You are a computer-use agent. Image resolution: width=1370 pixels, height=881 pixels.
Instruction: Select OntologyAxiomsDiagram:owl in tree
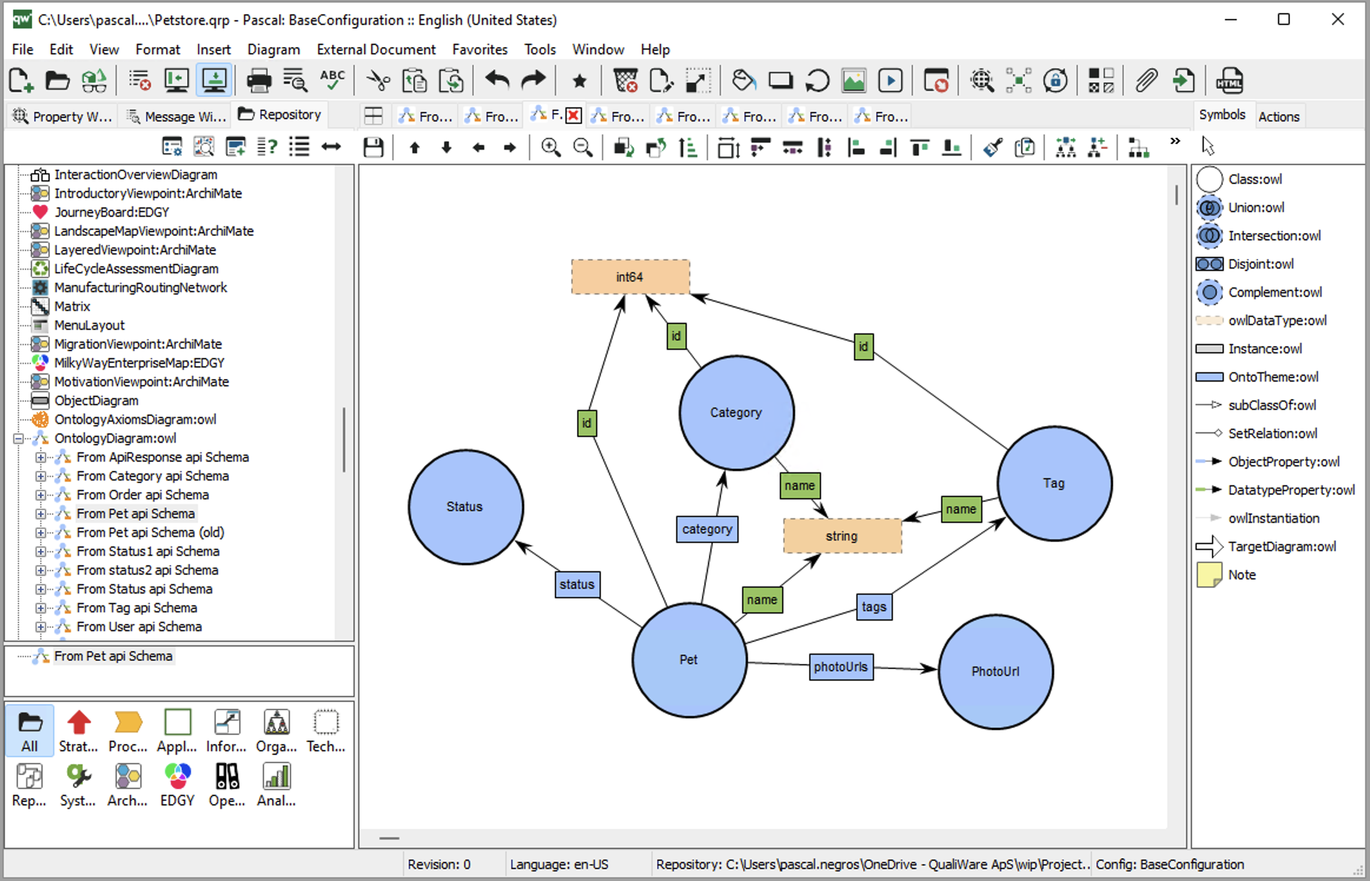[x=135, y=419]
